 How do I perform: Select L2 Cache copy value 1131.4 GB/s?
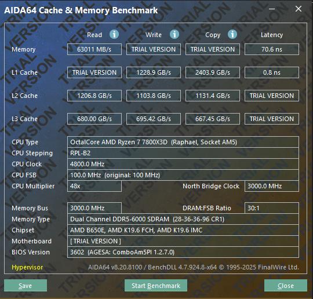pos(213,96)
